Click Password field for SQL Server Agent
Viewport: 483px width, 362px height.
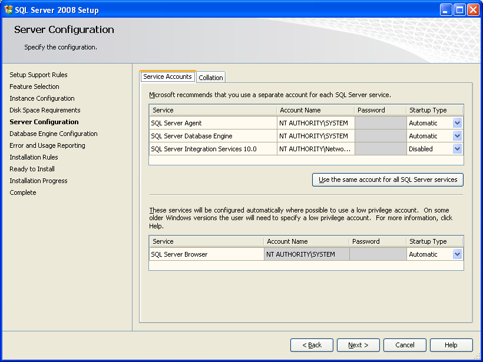pos(381,123)
